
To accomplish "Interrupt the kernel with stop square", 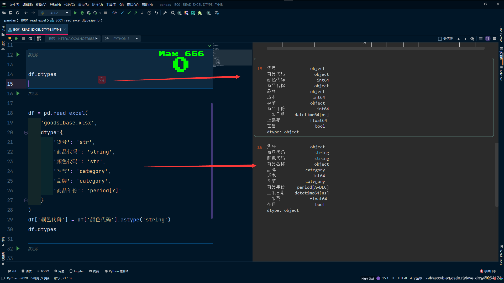I will 23,39.
